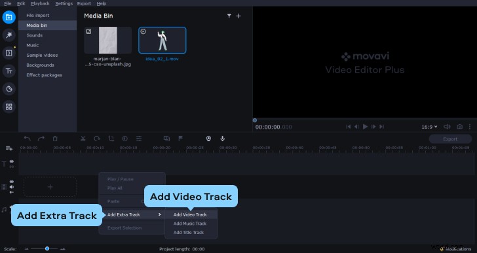Toggle video track visibility eye
Viewport: 477px width, 253px height.
pos(12,182)
